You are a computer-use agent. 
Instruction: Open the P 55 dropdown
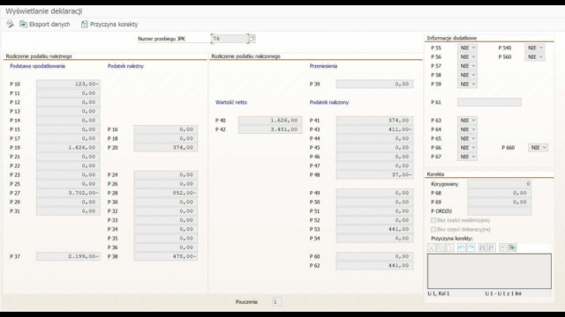(467, 48)
